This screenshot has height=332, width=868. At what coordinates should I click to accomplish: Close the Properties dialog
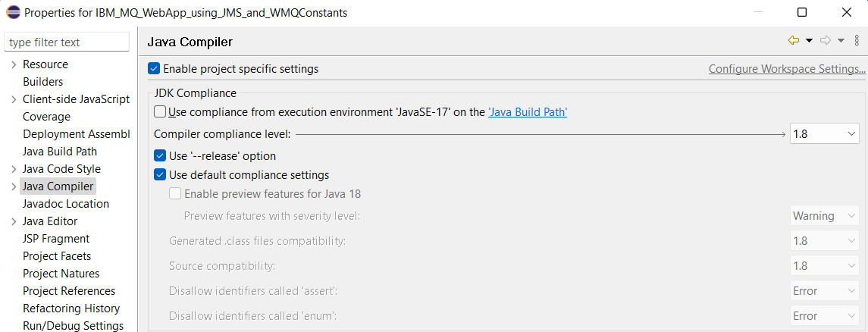point(847,12)
